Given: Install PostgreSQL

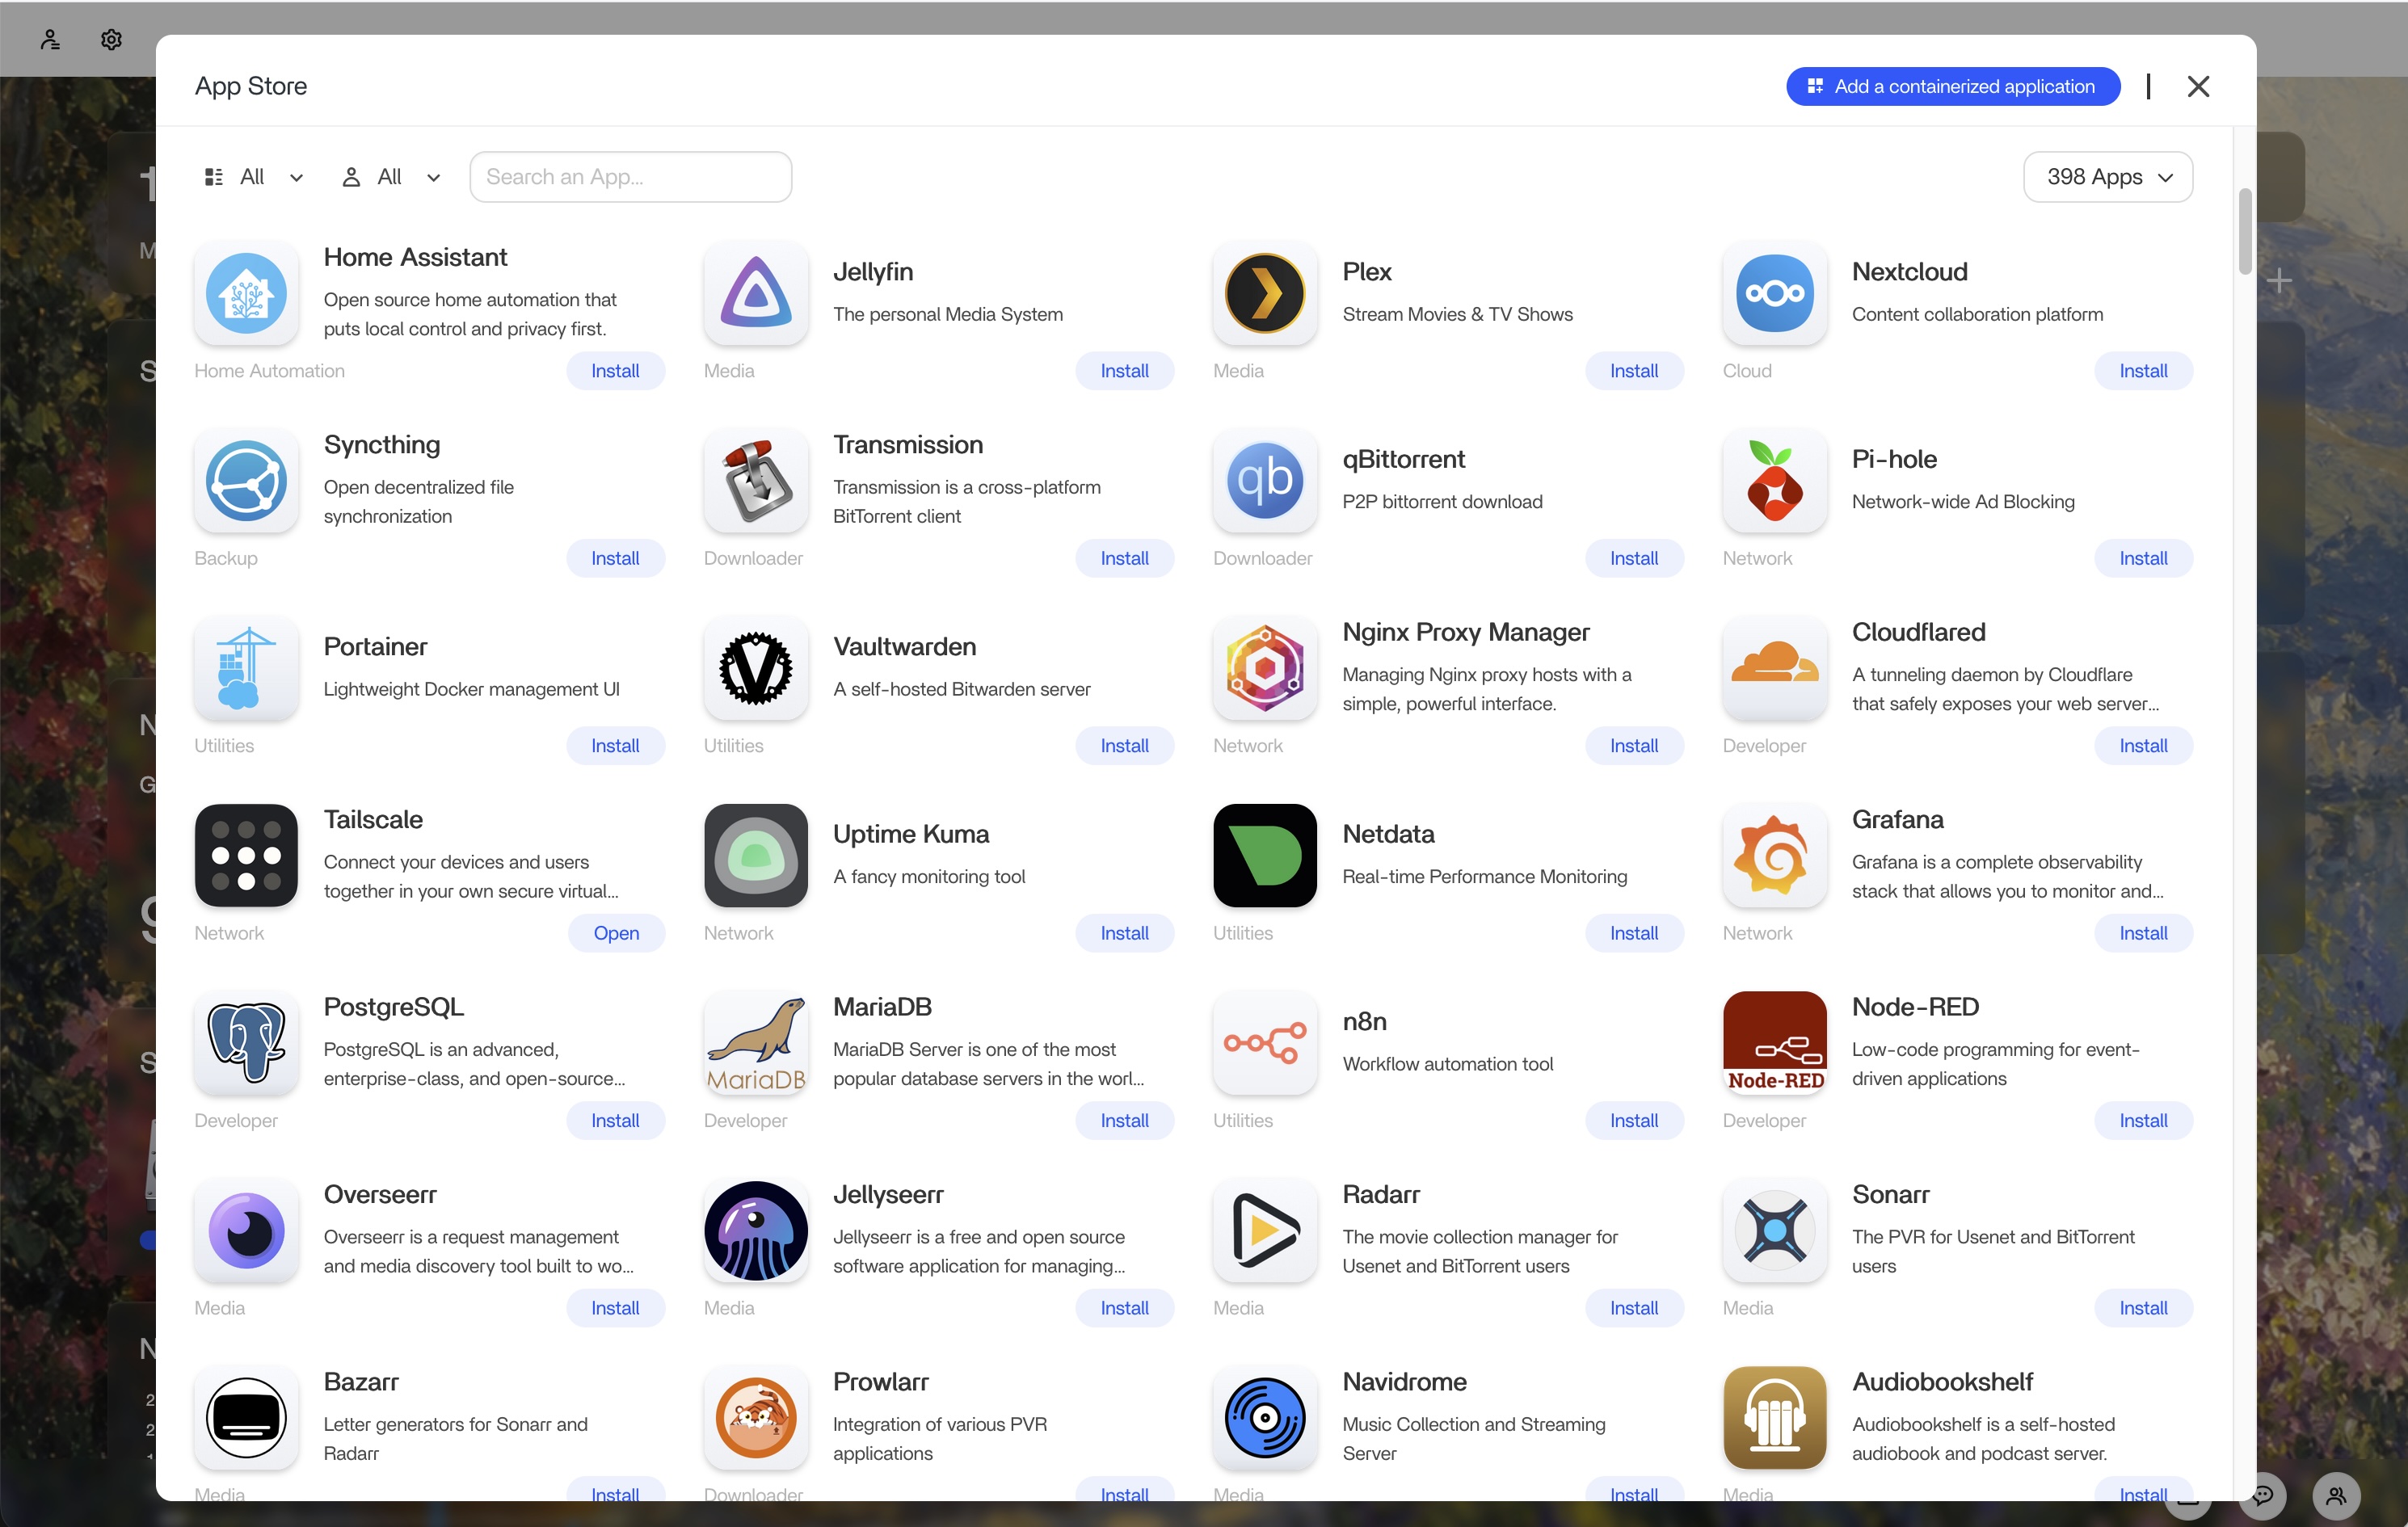Looking at the screenshot, I should (615, 1121).
